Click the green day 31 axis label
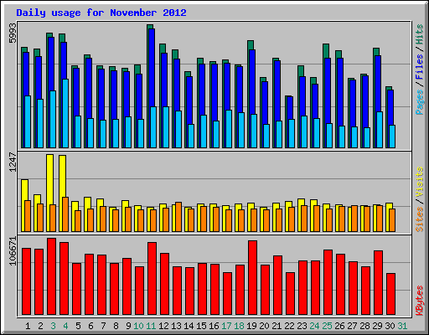Image resolution: width=429 pixels, height=335 pixels. tap(402, 326)
